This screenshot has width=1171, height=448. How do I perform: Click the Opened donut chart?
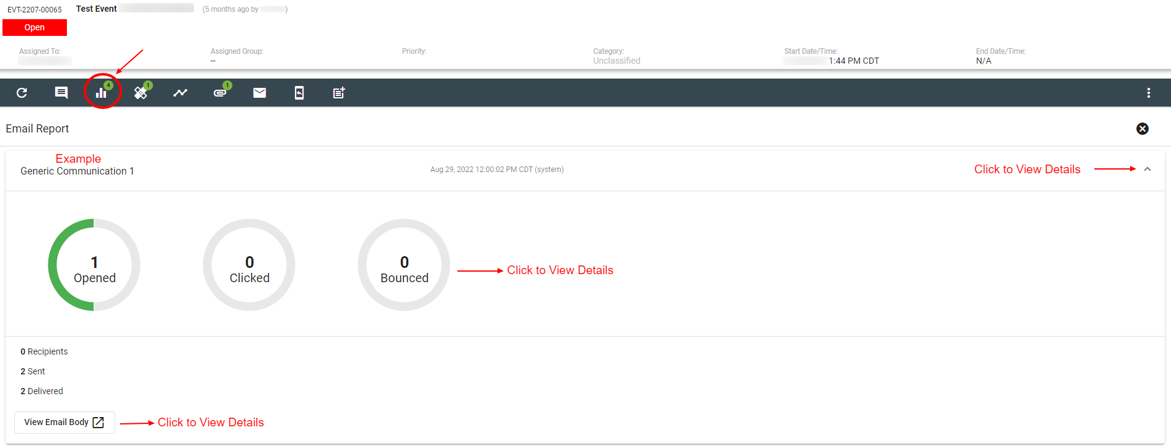point(94,265)
